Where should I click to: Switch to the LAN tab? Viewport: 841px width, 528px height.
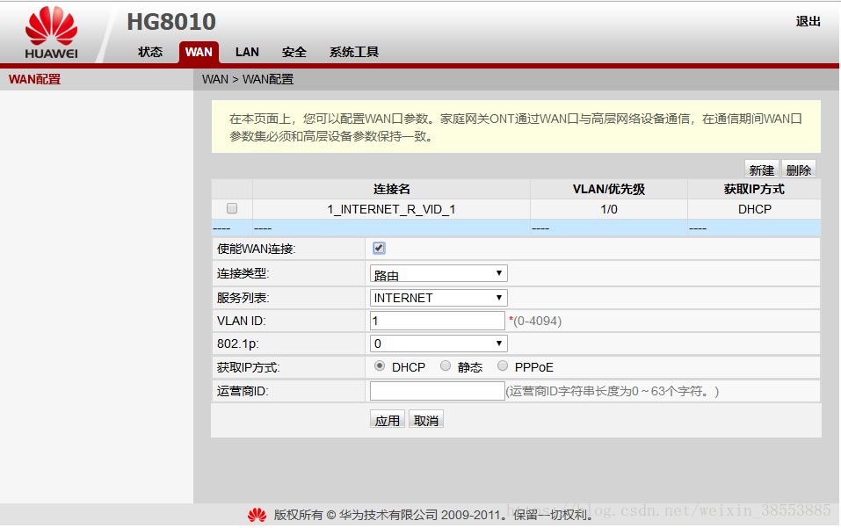pos(247,52)
